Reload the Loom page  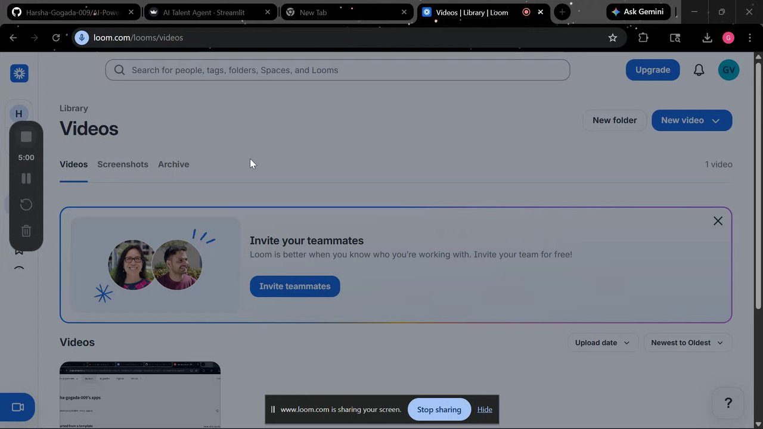(x=56, y=38)
